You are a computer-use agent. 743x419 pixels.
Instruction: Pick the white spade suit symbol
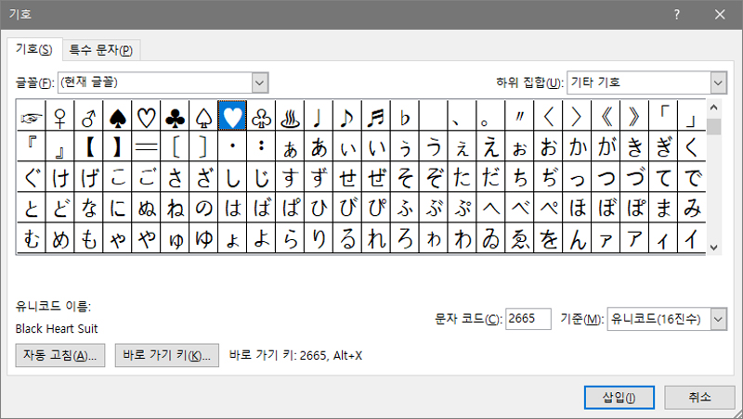tap(203, 116)
